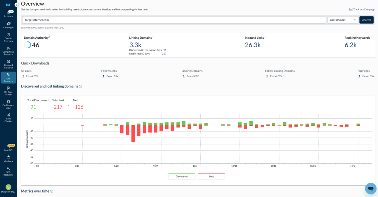378x197 pixels.
Task: Open the root domain dropdown
Action: (x=343, y=20)
